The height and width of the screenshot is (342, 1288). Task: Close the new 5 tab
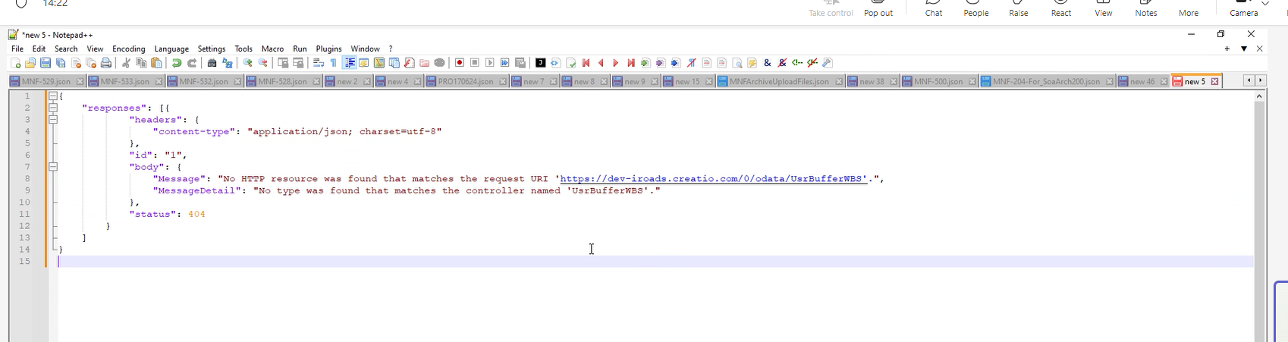pos(1214,81)
